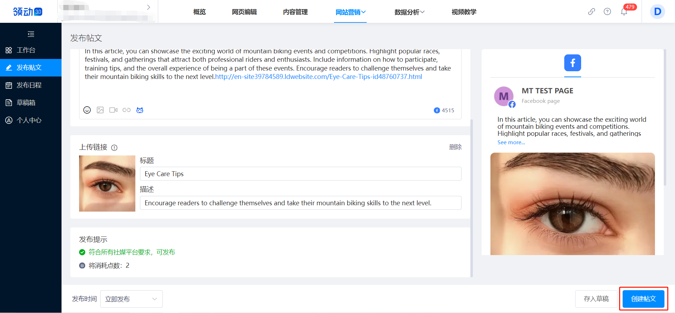Collapse the sidebar menu icon
Image resolution: width=675 pixels, height=313 pixels.
[31, 34]
